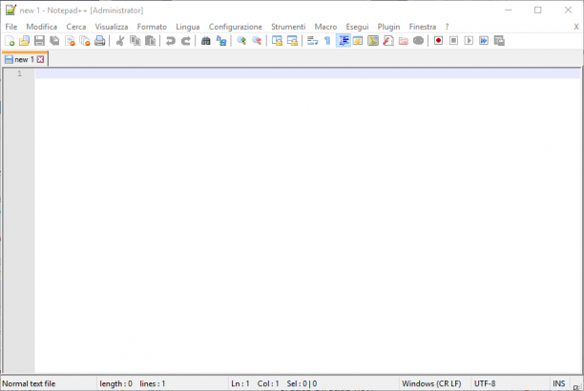Screen dimensions: 584x391
Task: Open the Function List icon
Action: [x=388, y=41]
